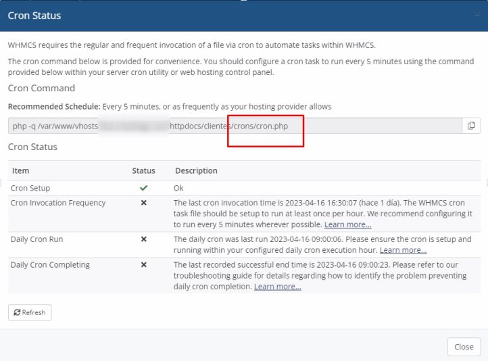This screenshot has height=361, width=488.
Task: Select the Cron Setup row label
Action: tap(30, 188)
